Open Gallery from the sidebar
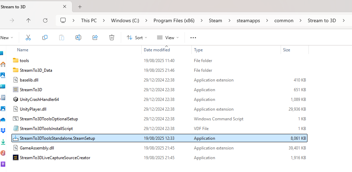This screenshot has width=352, height=172. [x=3, y=75]
